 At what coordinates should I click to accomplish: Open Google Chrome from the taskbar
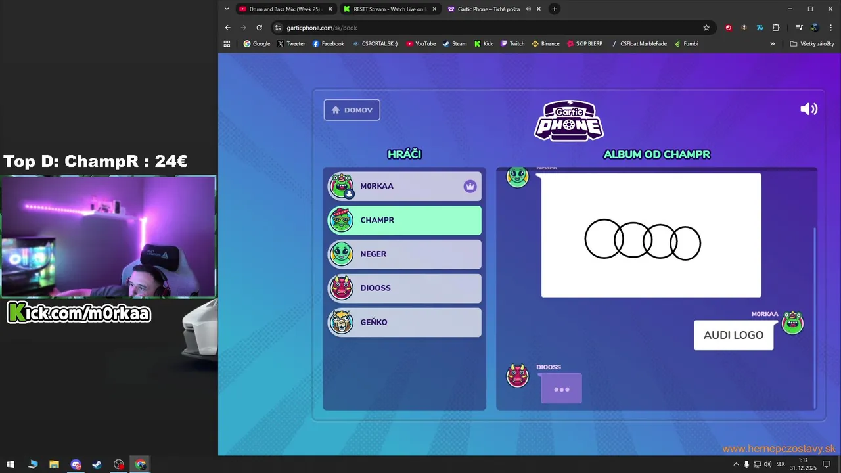pos(141,464)
